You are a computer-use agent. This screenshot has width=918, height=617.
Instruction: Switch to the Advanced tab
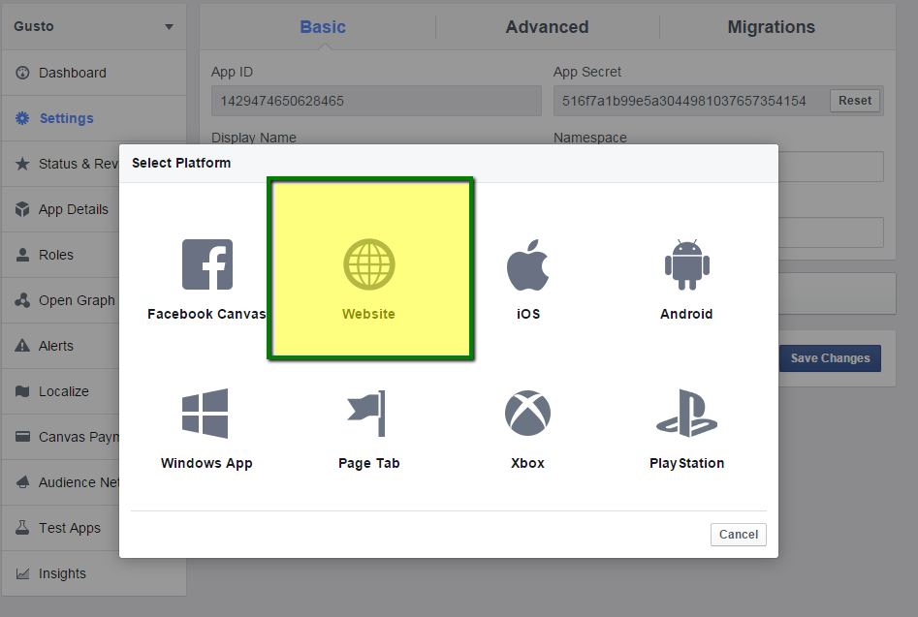click(548, 27)
